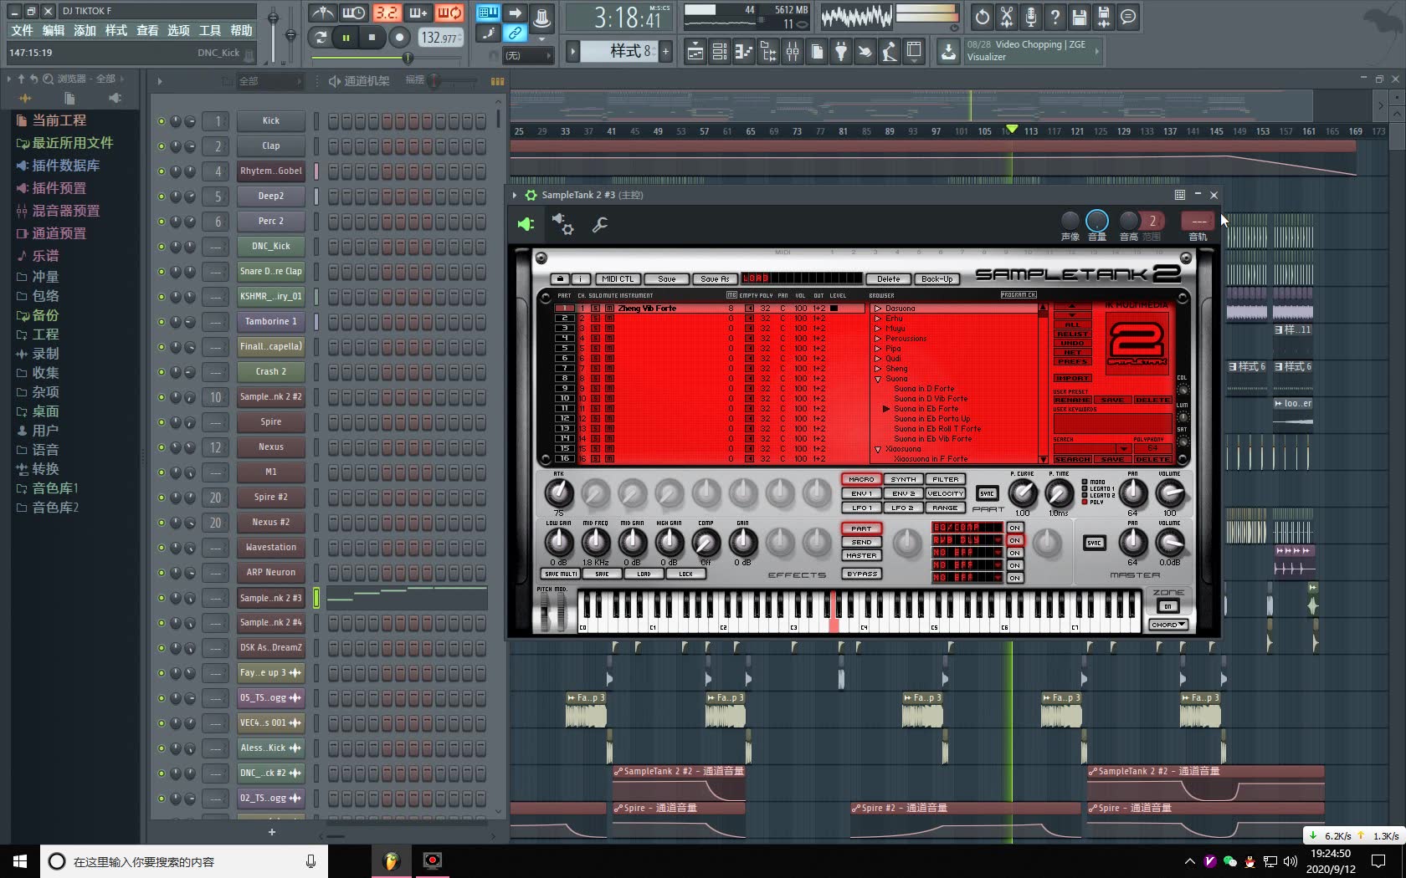The height and width of the screenshot is (878, 1406).
Task: Open the RVB DLY effect dropdown arrow
Action: (997, 540)
